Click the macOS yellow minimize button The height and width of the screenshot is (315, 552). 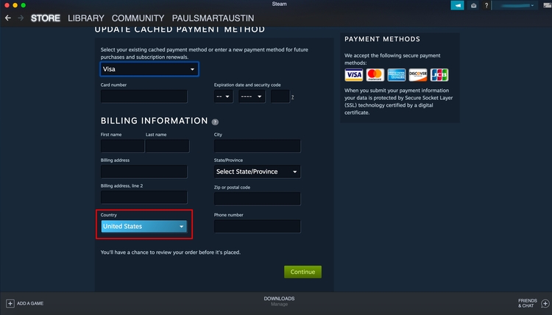tap(15, 5)
